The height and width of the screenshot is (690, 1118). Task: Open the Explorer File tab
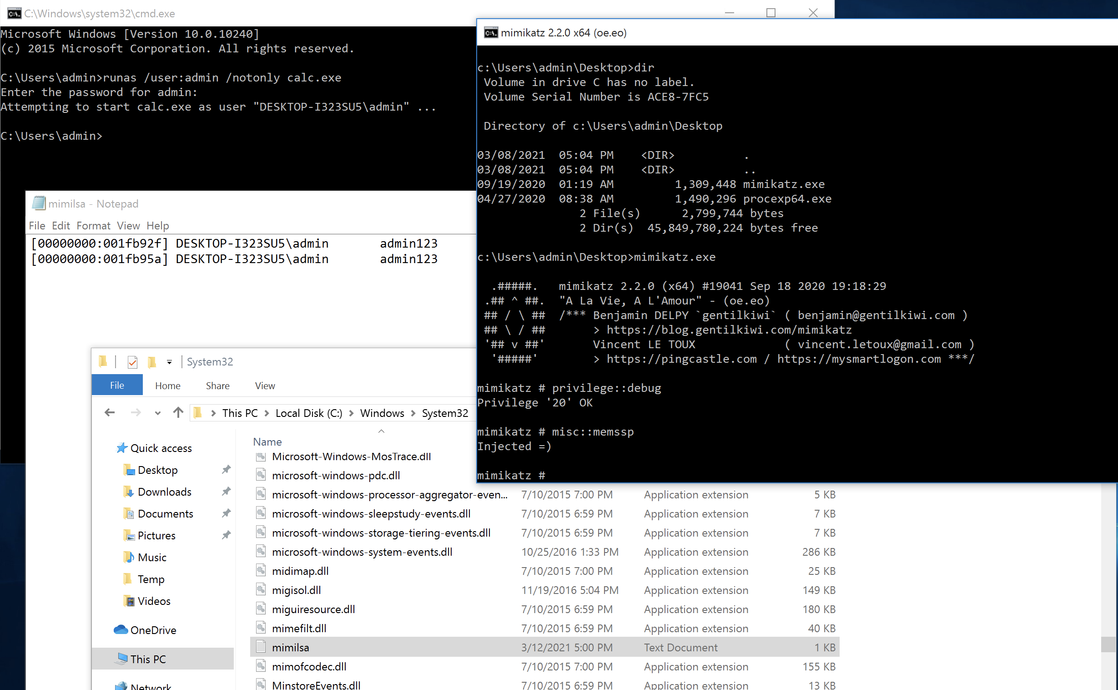pyautogui.click(x=117, y=385)
